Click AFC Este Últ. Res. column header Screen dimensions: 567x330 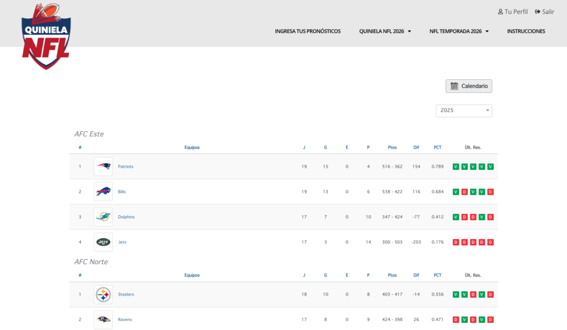pos(473,147)
